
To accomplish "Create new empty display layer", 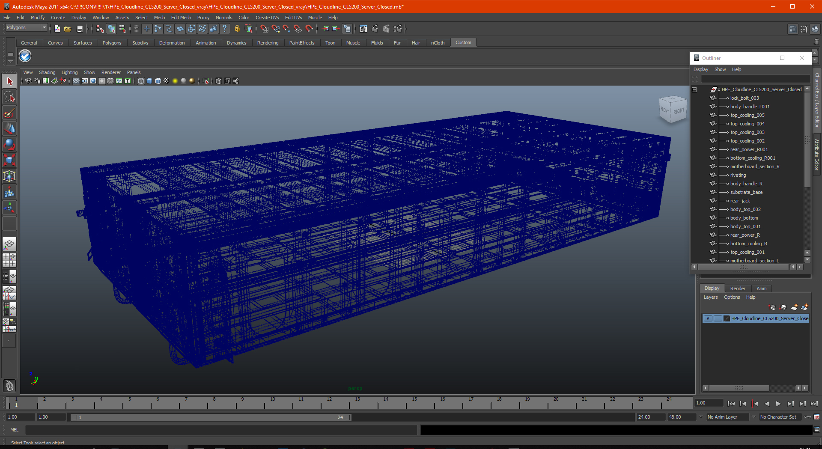I will click(794, 307).
